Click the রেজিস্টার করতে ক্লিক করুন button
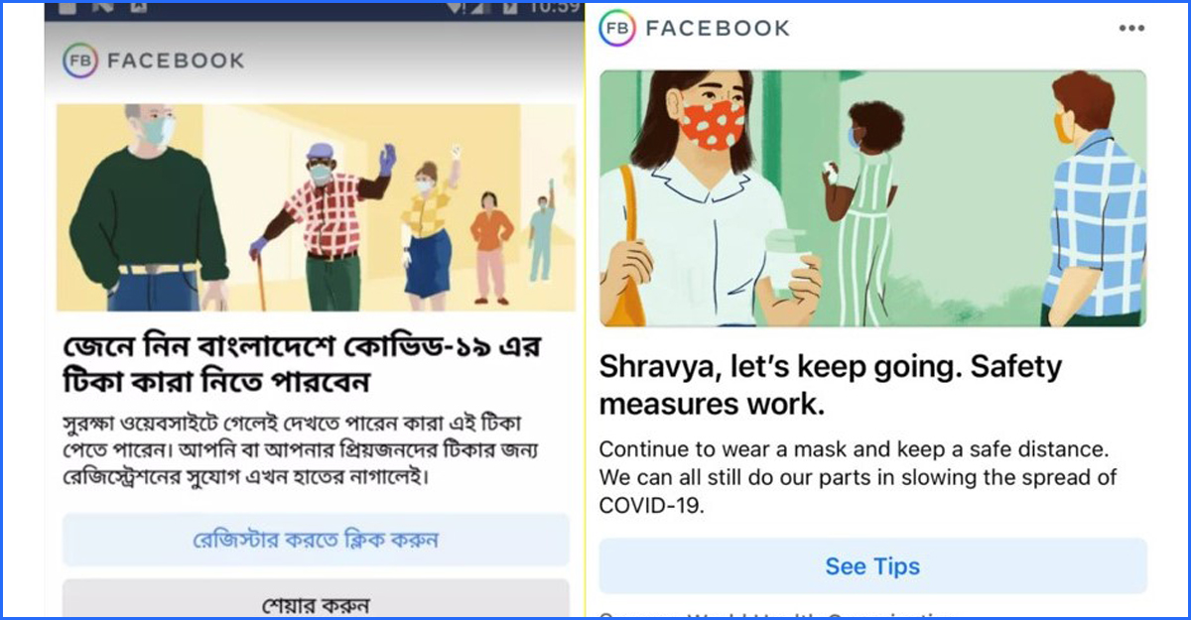The width and height of the screenshot is (1191, 620). click(316, 540)
